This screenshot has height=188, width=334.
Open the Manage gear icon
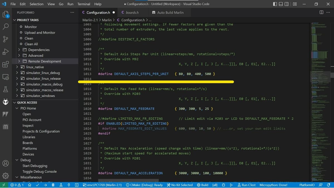[6, 176]
